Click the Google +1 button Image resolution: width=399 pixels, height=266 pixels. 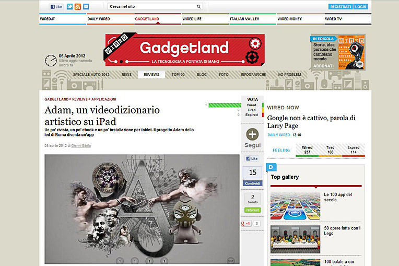point(246,224)
